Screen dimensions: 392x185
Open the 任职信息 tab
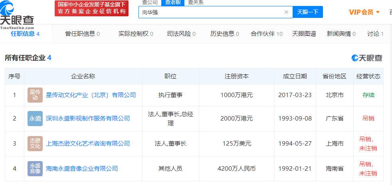click(x=25, y=34)
